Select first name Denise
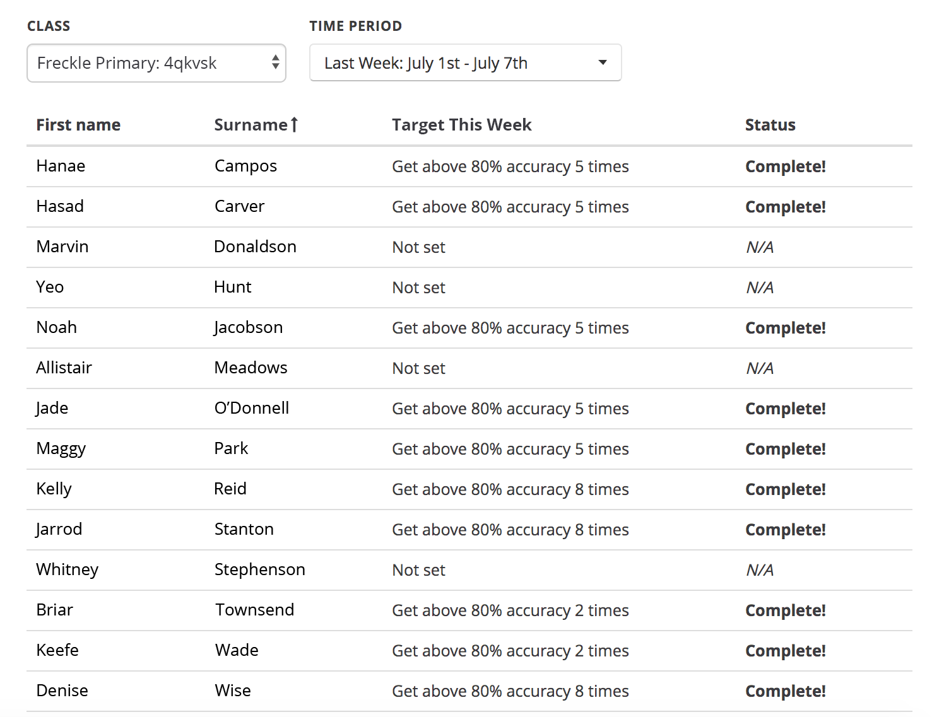Image resolution: width=944 pixels, height=717 pixels. 62,691
